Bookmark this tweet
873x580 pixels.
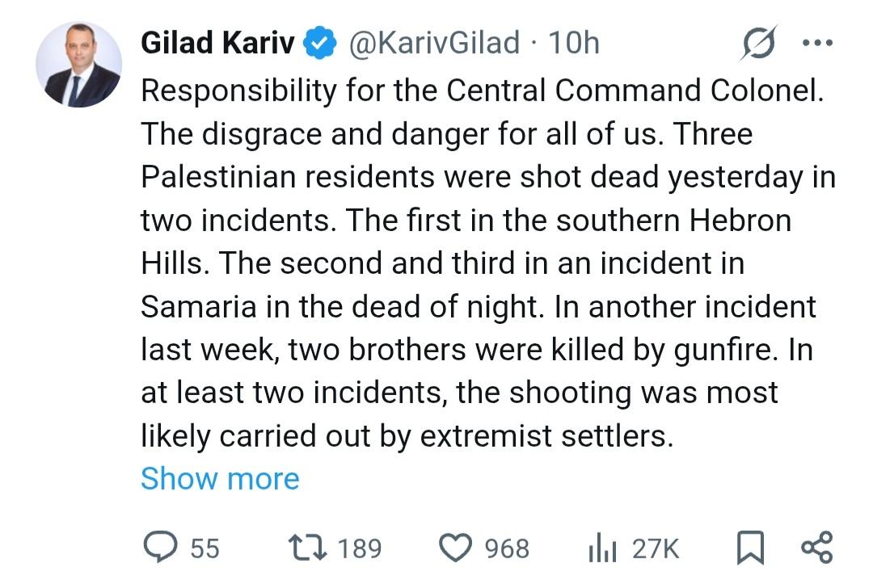click(x=750, y=549)
